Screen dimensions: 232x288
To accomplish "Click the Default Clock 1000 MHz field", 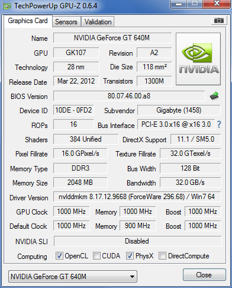I will click(71, 226).
